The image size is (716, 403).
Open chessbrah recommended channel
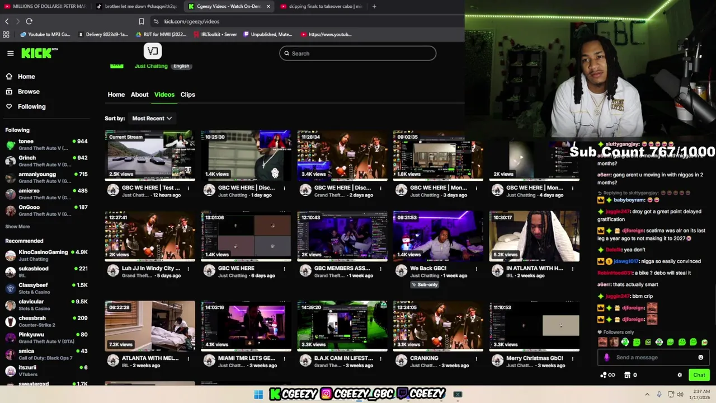[46, 321]
